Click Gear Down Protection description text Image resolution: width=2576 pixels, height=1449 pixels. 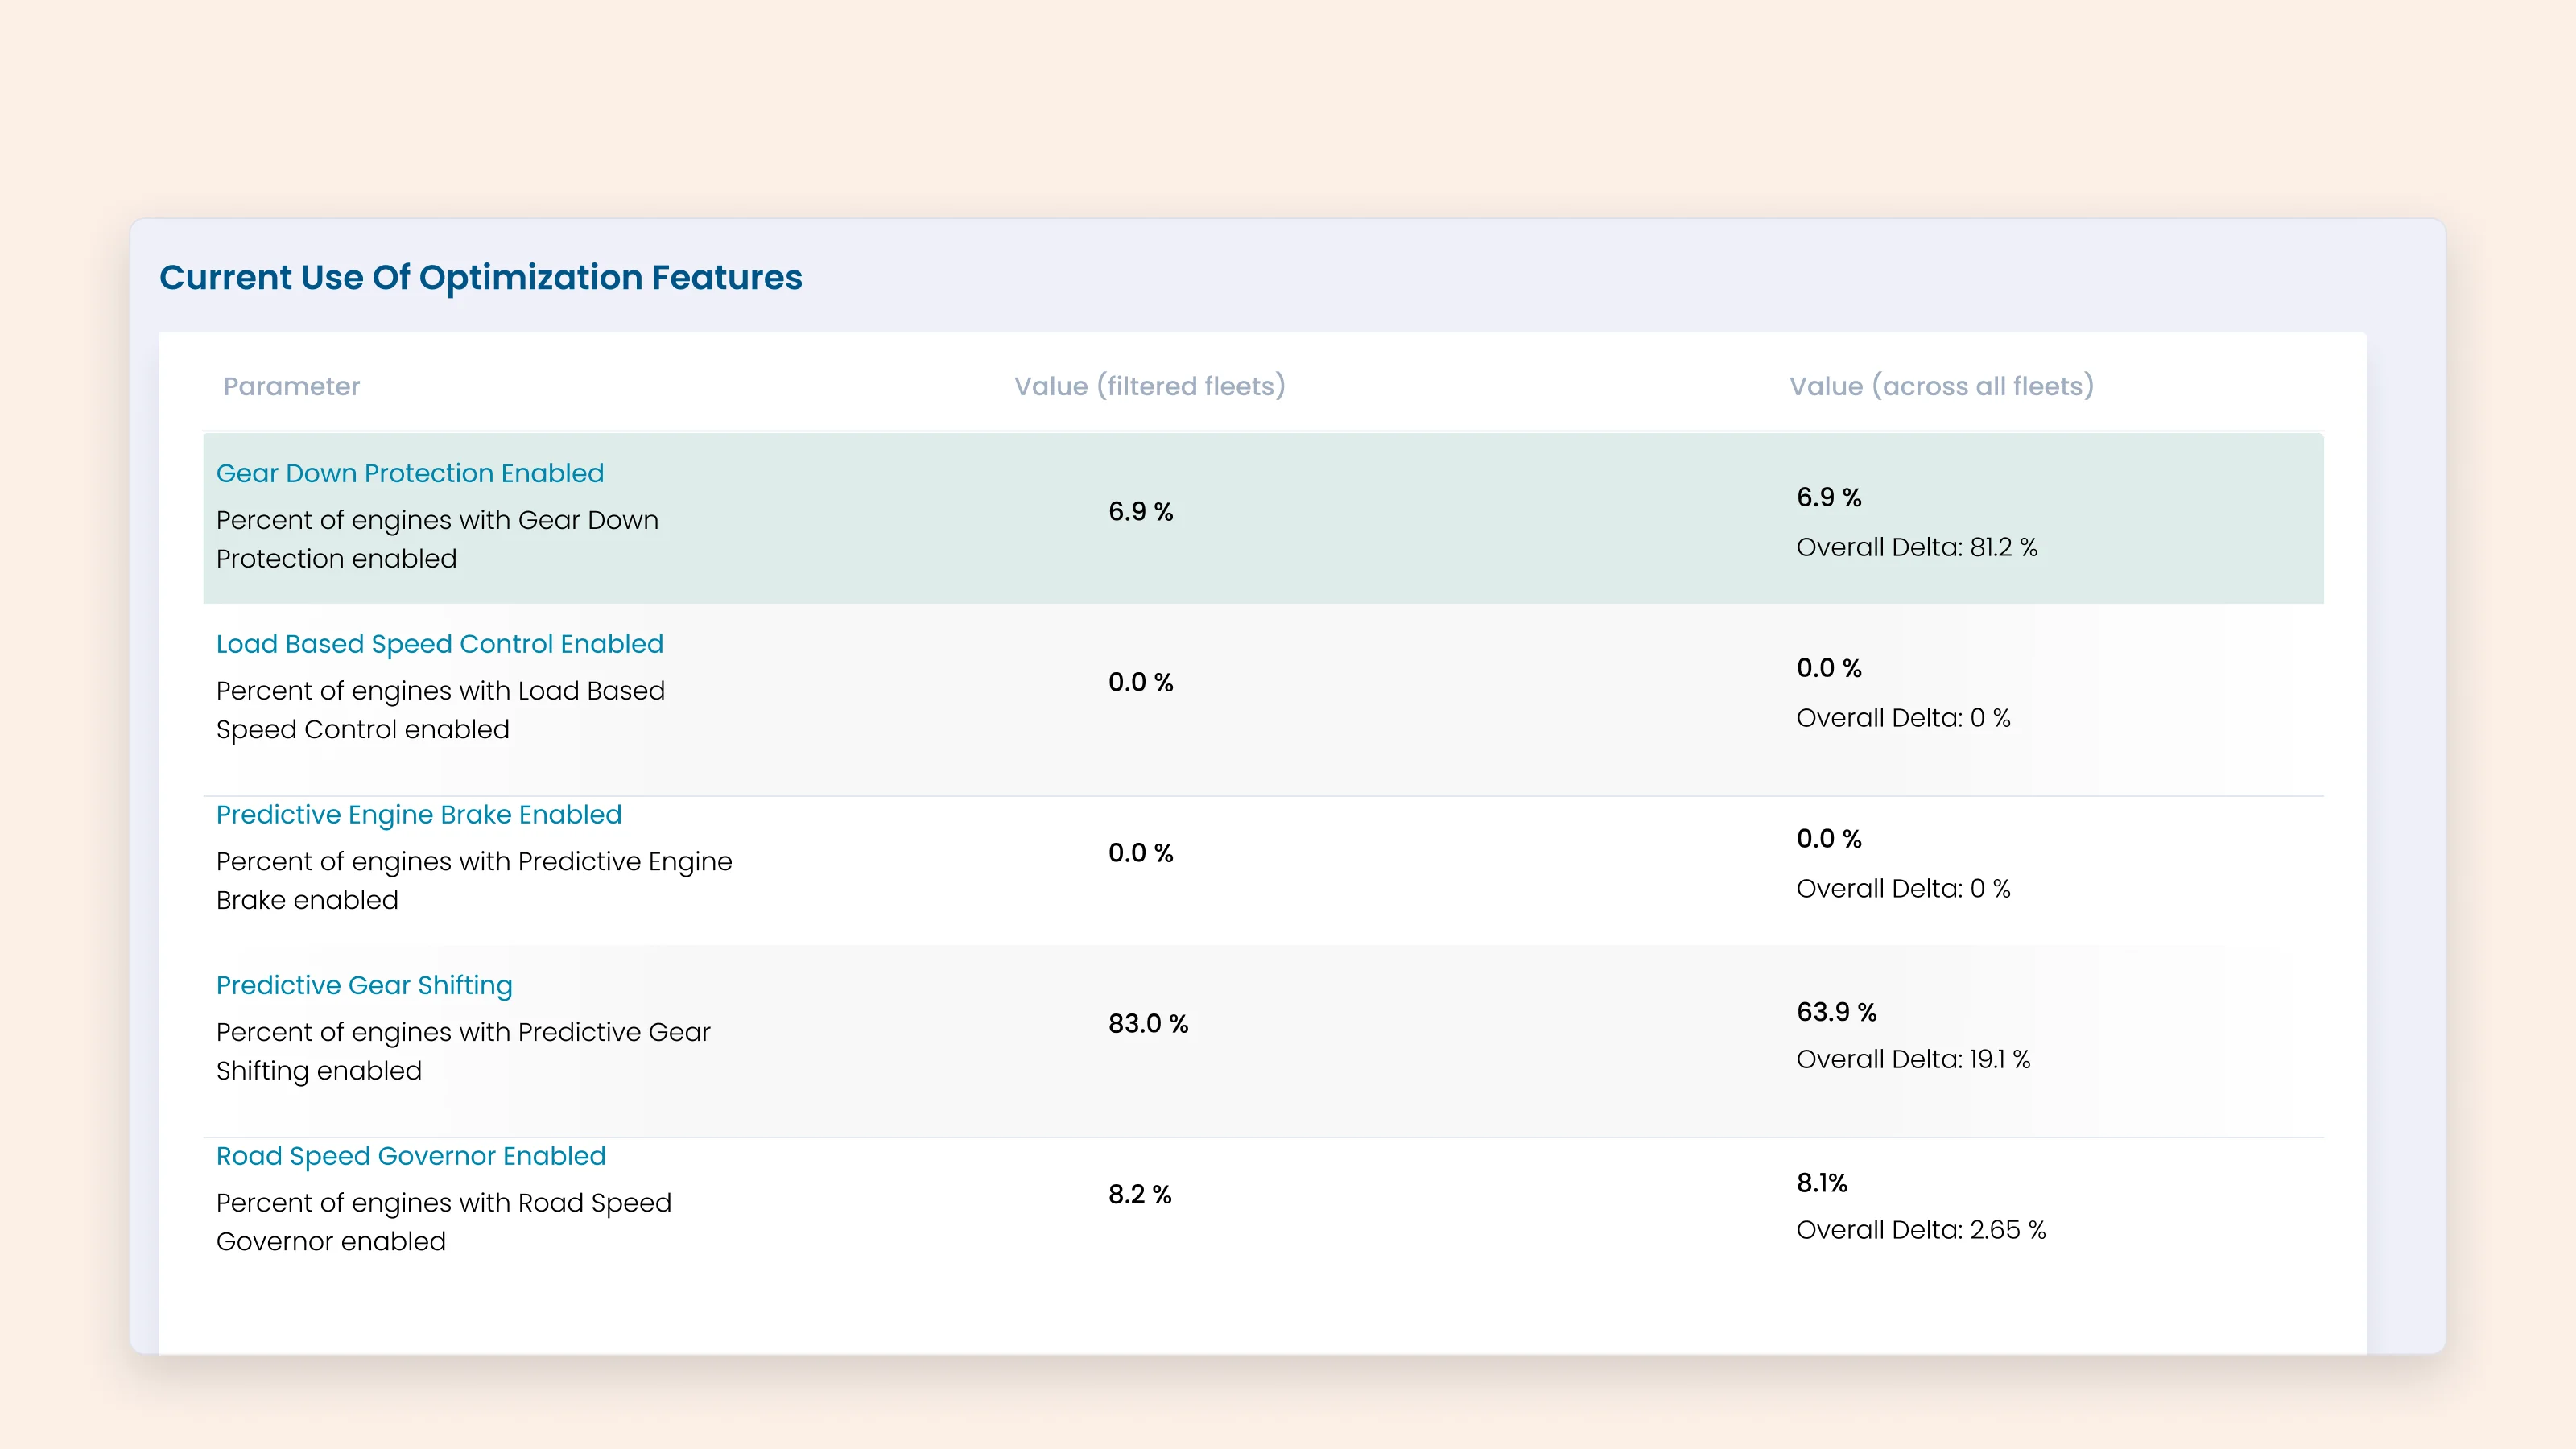click(x=437, y=539)
